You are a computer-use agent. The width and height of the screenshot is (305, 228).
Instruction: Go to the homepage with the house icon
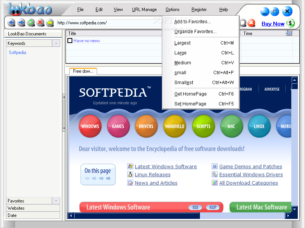(50, 23)
